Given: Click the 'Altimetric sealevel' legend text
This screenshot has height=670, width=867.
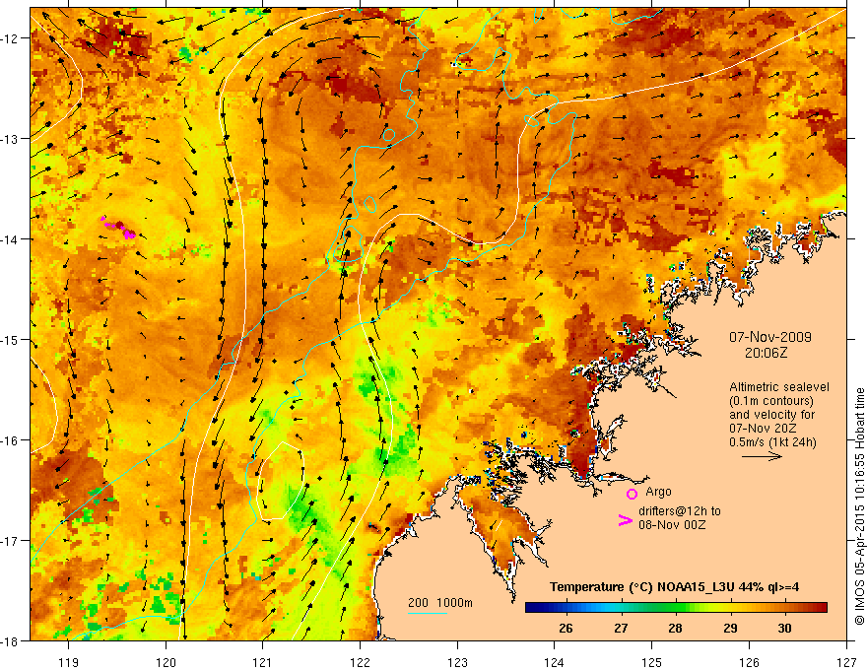Looking at the screenshot, I should tap(779, 387).
